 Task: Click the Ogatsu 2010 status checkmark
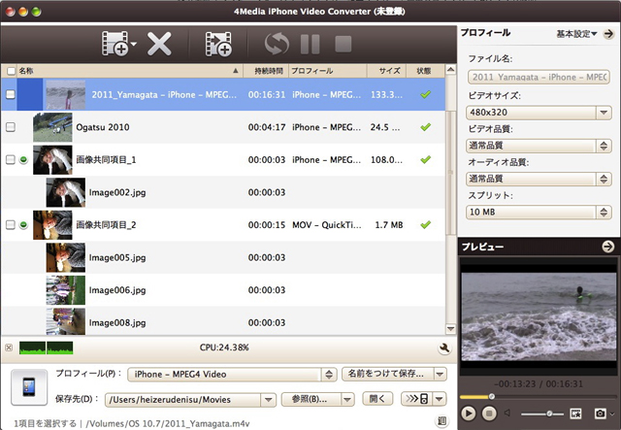coord(426,127)
